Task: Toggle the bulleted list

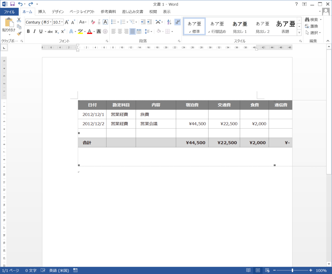Action: point(113,22)
